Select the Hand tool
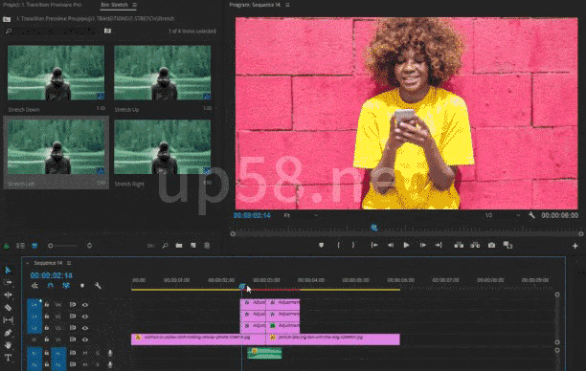The width and height of the screenshot is (586, 371). tap(8, 345)
